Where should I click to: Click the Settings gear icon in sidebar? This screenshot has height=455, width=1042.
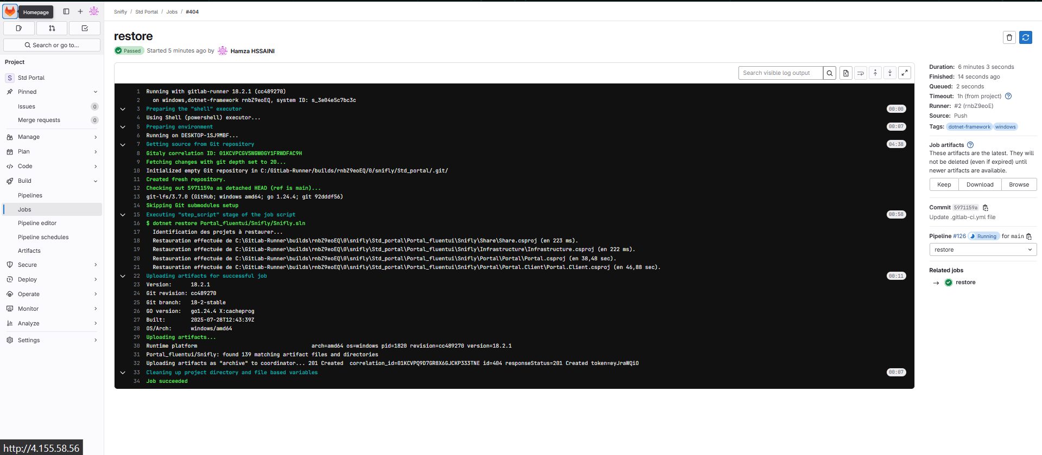tap(10, 341)
